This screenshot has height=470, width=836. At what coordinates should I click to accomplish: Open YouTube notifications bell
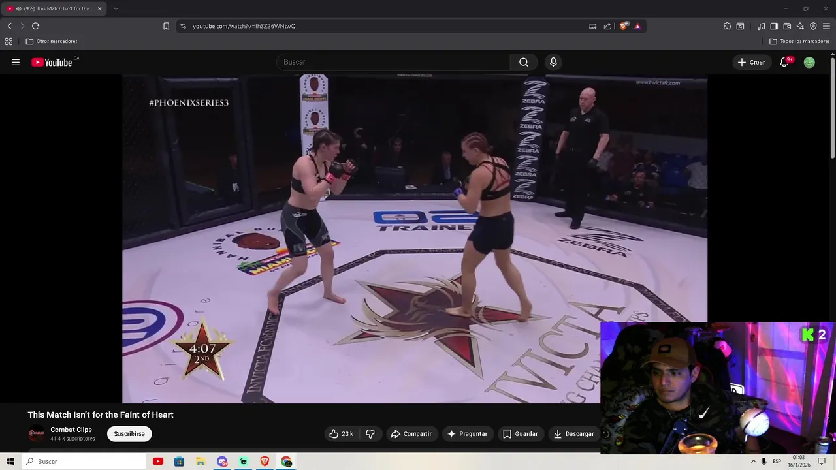[784, 62]
